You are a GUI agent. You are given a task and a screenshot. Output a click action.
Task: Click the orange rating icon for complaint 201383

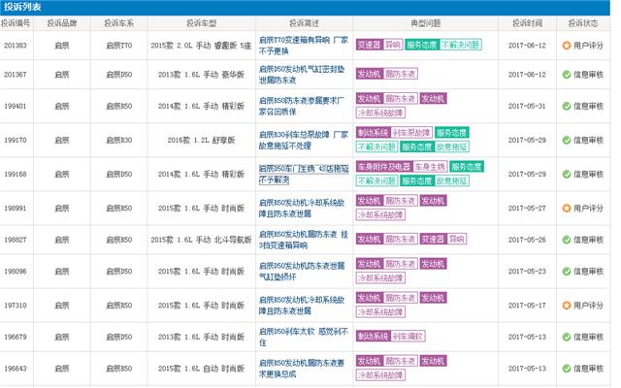point(567,46)
